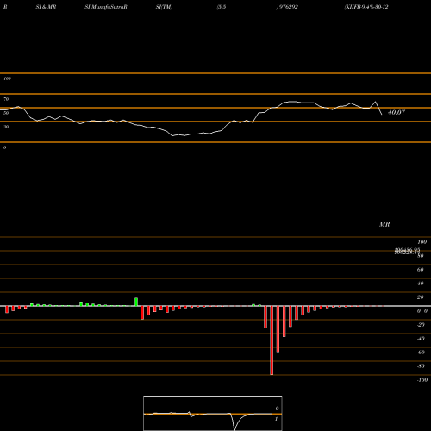The height and width of the screenshot is (431, 431).
Task: Click the tallest red MR histogram bar
Action: click(272, 340)
